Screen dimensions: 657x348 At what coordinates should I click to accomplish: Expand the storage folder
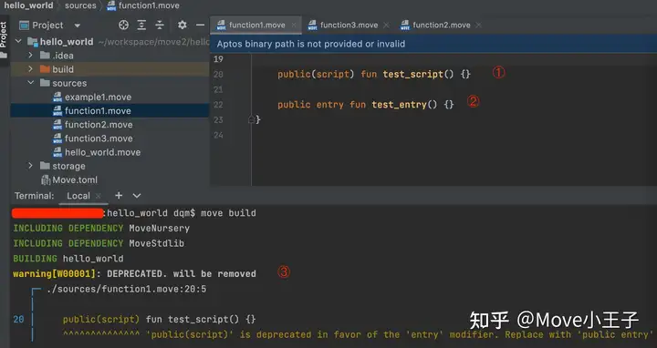click(30, 166)
